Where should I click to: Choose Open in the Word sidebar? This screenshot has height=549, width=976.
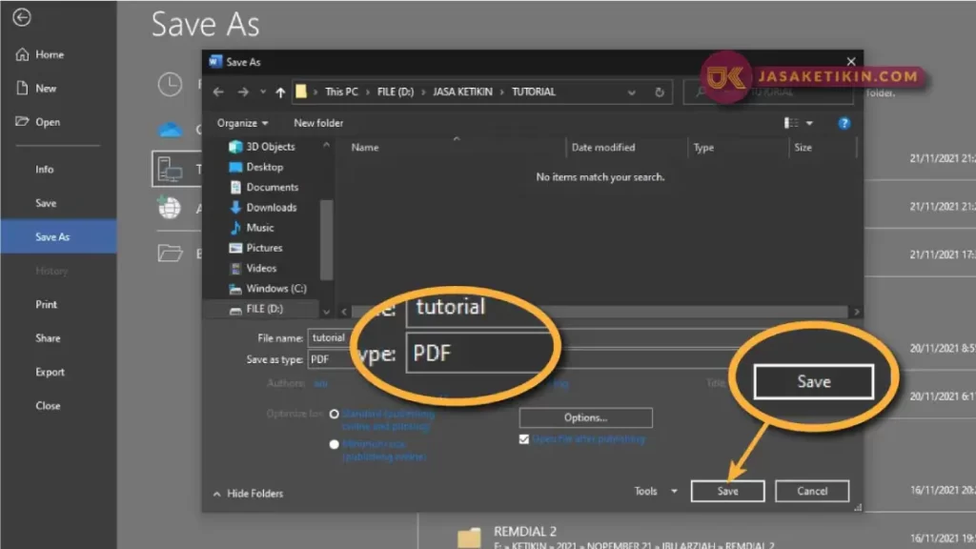point(38,122)
